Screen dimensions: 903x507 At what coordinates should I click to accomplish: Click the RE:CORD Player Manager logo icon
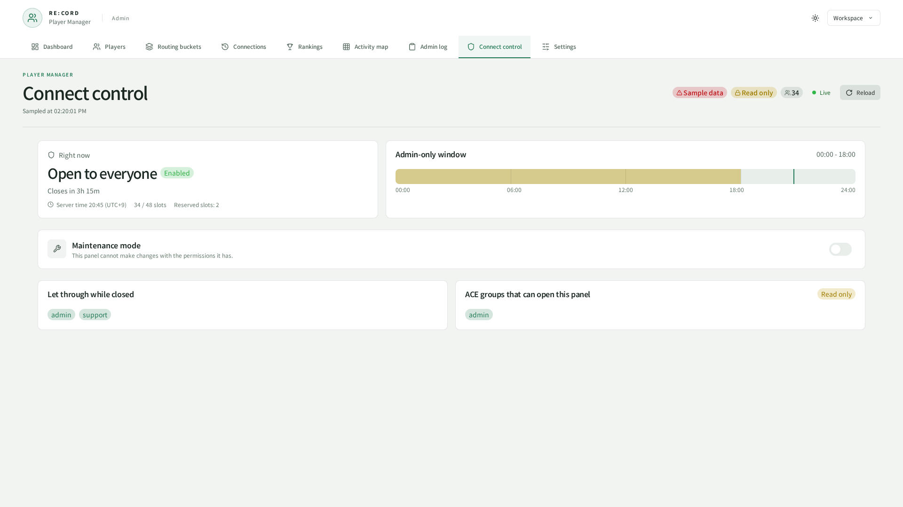[x=32, y=18]
